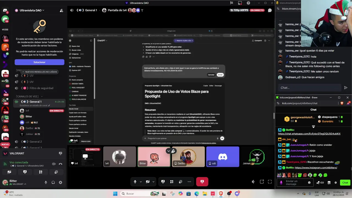Select the !x4 live stream thumbnail
Viewport: 352px width, 198px height.
pyautogui.click(x=85, y=157)
